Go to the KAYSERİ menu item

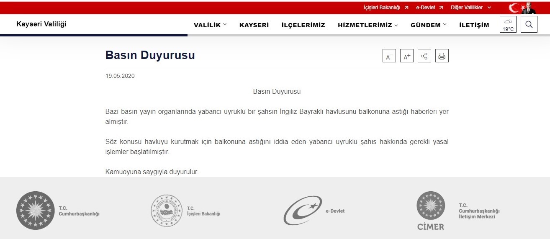tap(254, 25)
